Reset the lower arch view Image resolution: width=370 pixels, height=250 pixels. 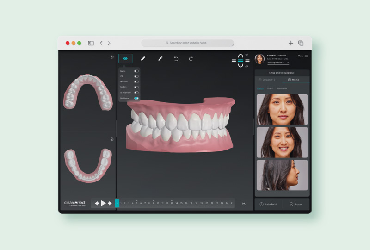click(x=112, y=139)
